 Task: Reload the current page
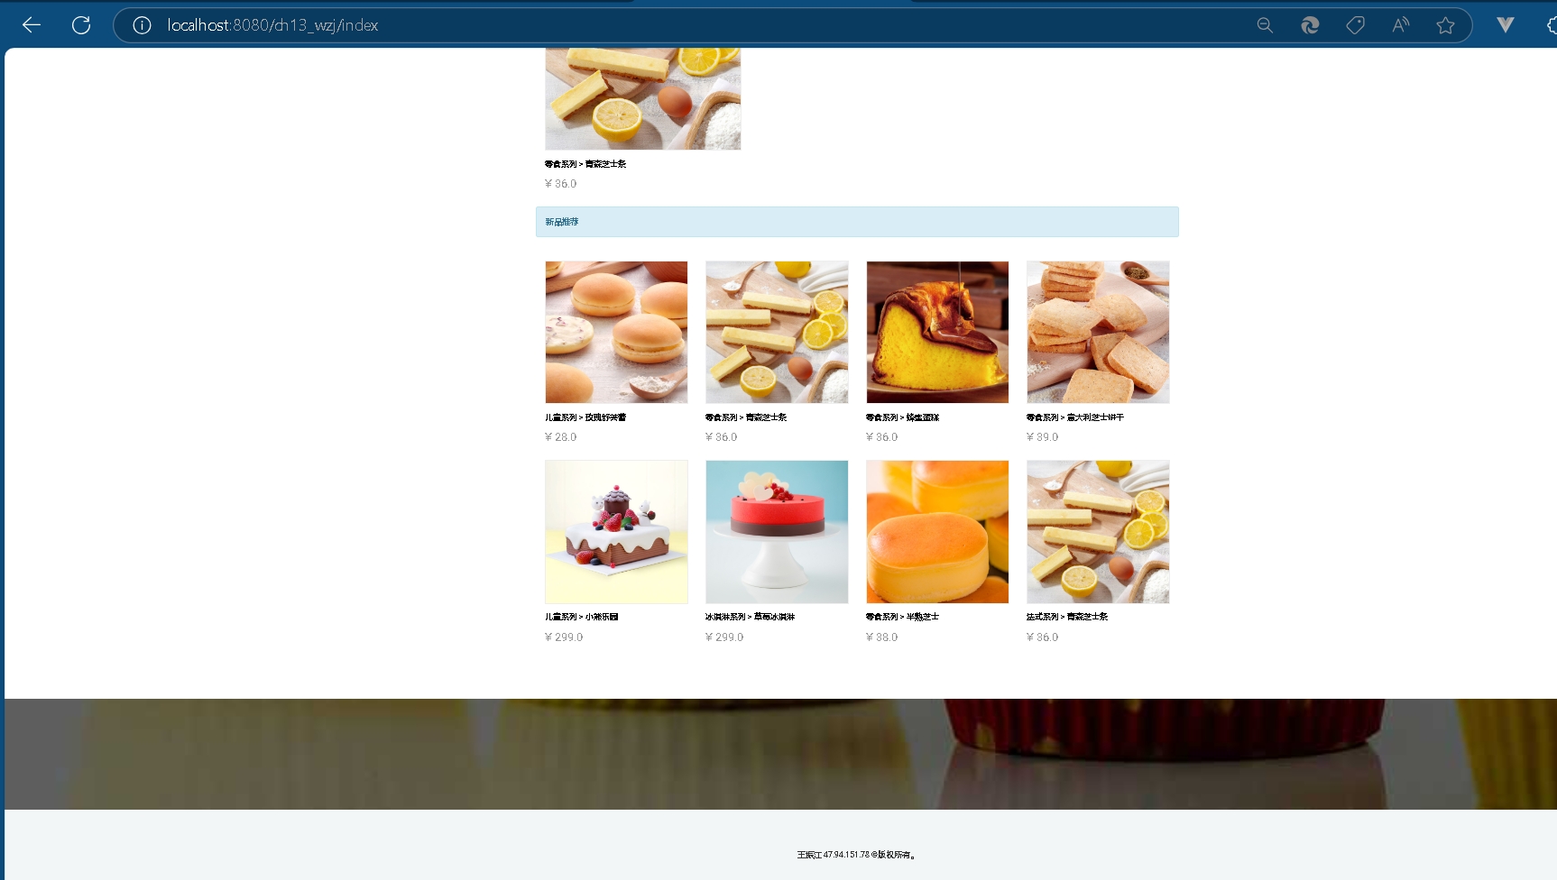click(81, 25)
